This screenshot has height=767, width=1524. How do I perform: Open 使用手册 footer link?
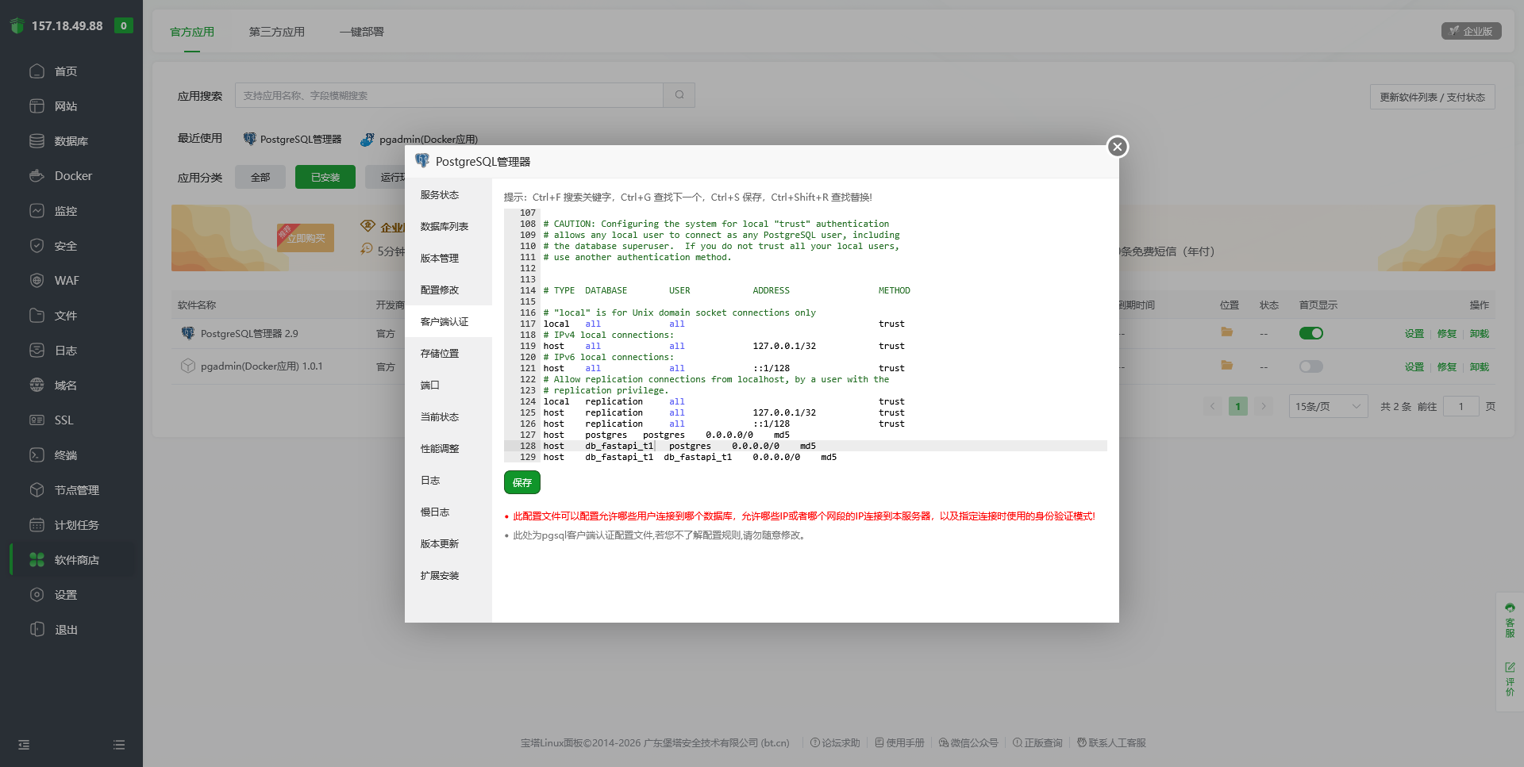[x=899, y=743]
